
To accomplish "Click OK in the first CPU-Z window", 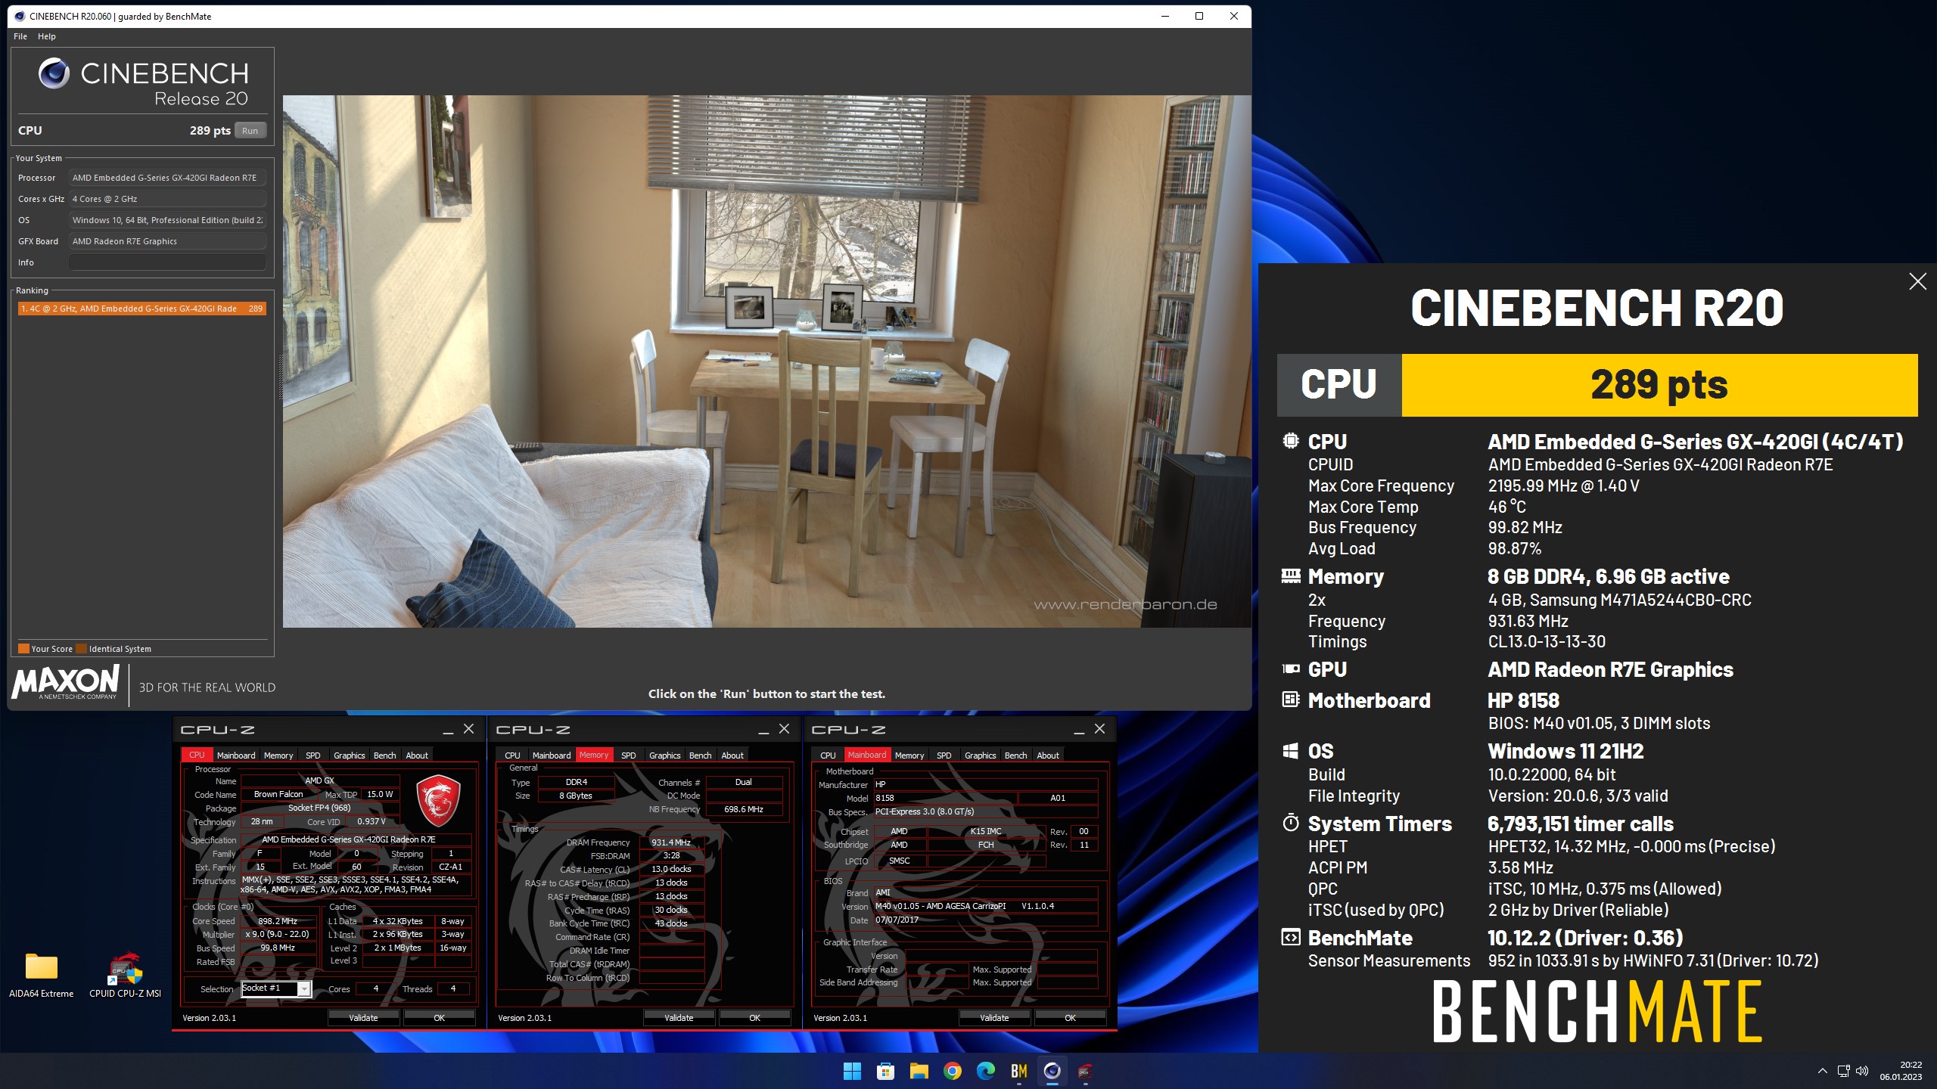I will click(439, 1018).
